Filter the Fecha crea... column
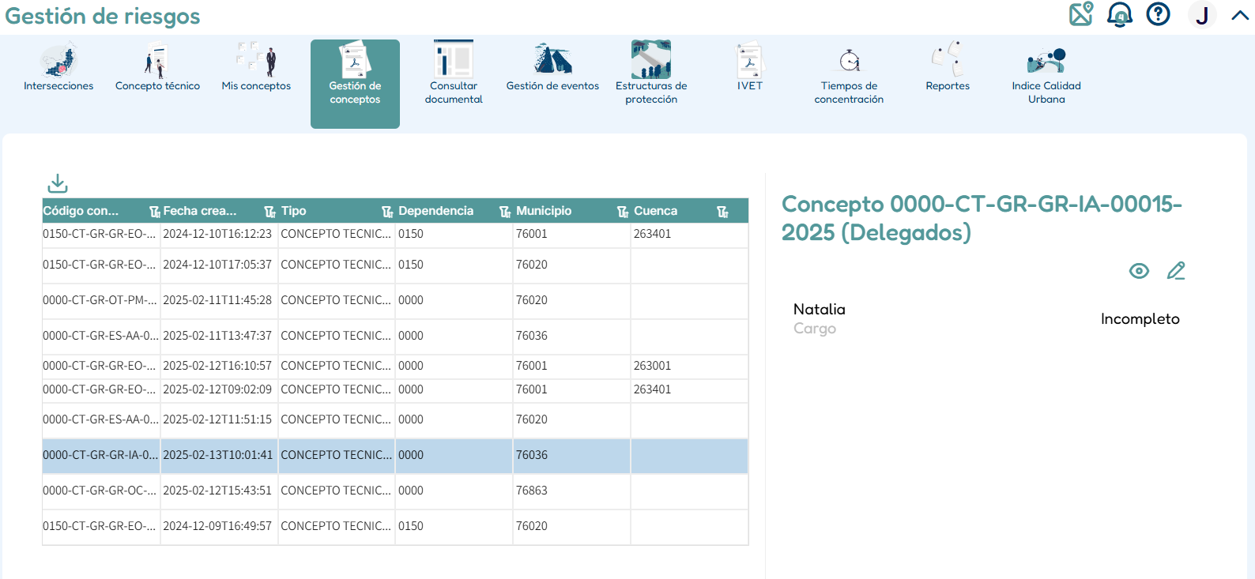 [x=269, y=212]
